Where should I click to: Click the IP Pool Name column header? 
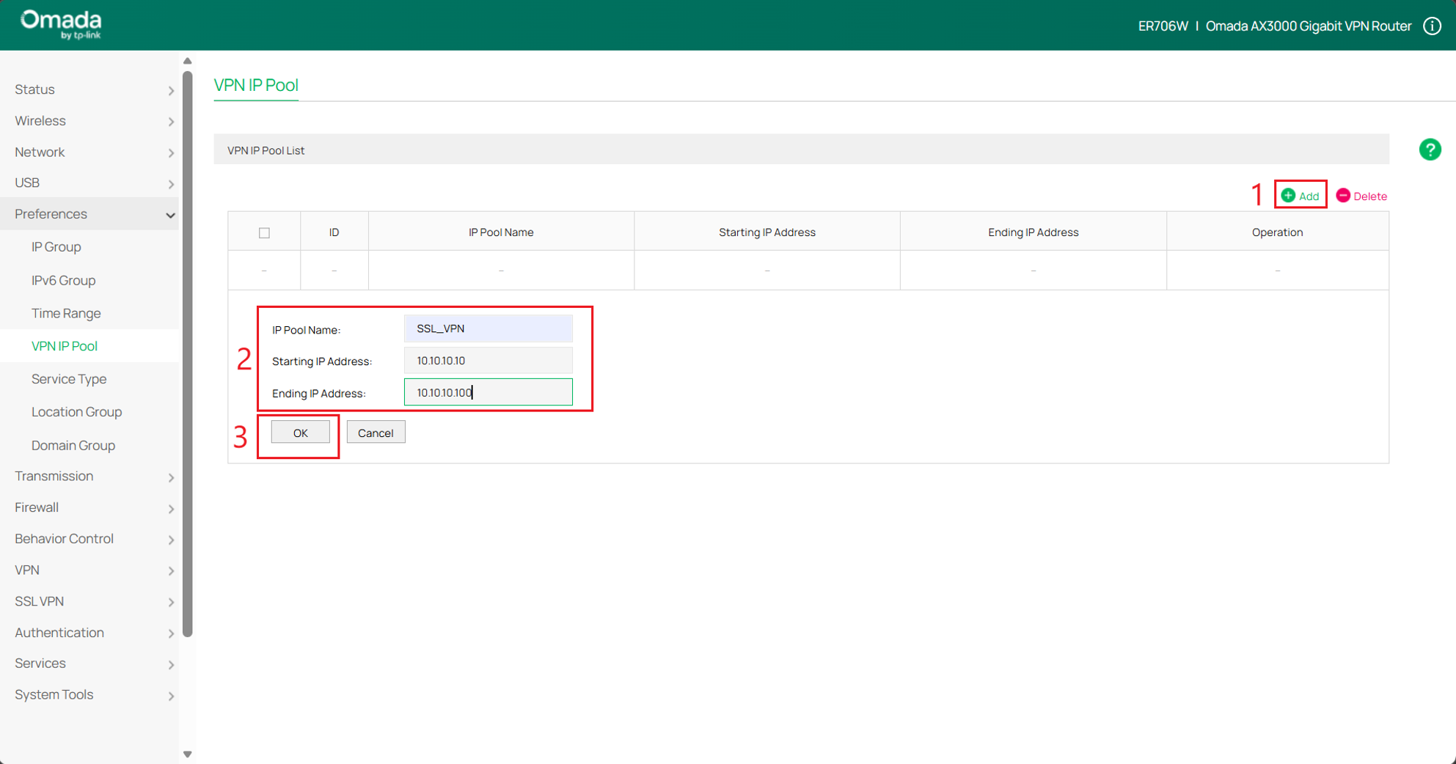[x=501, y=232]
